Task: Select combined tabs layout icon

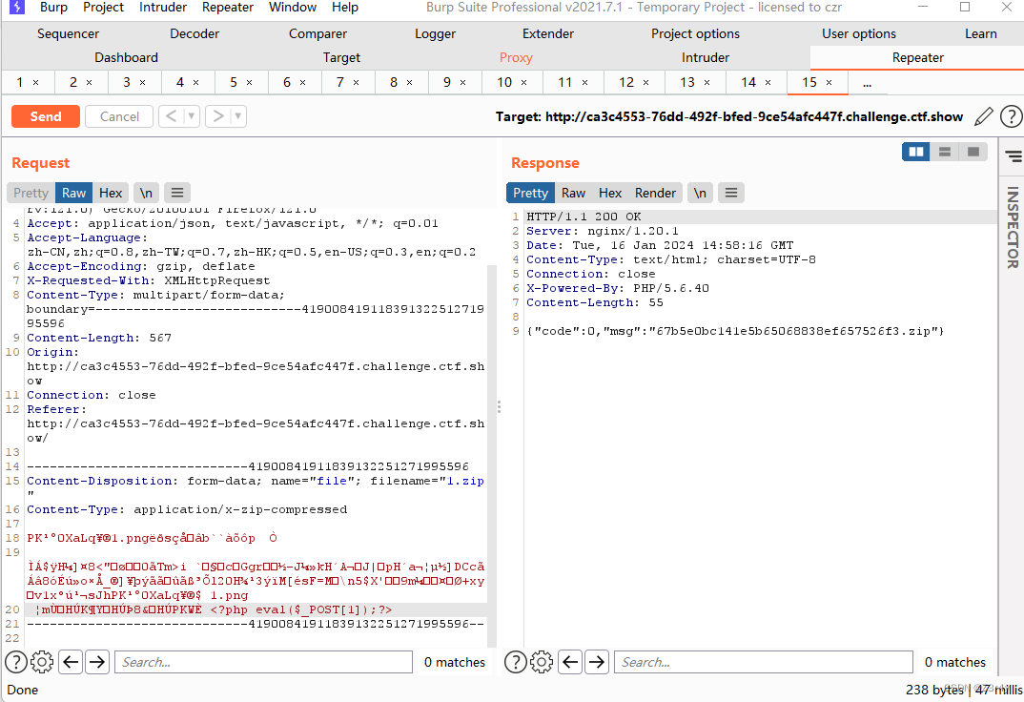Action: 973,152
